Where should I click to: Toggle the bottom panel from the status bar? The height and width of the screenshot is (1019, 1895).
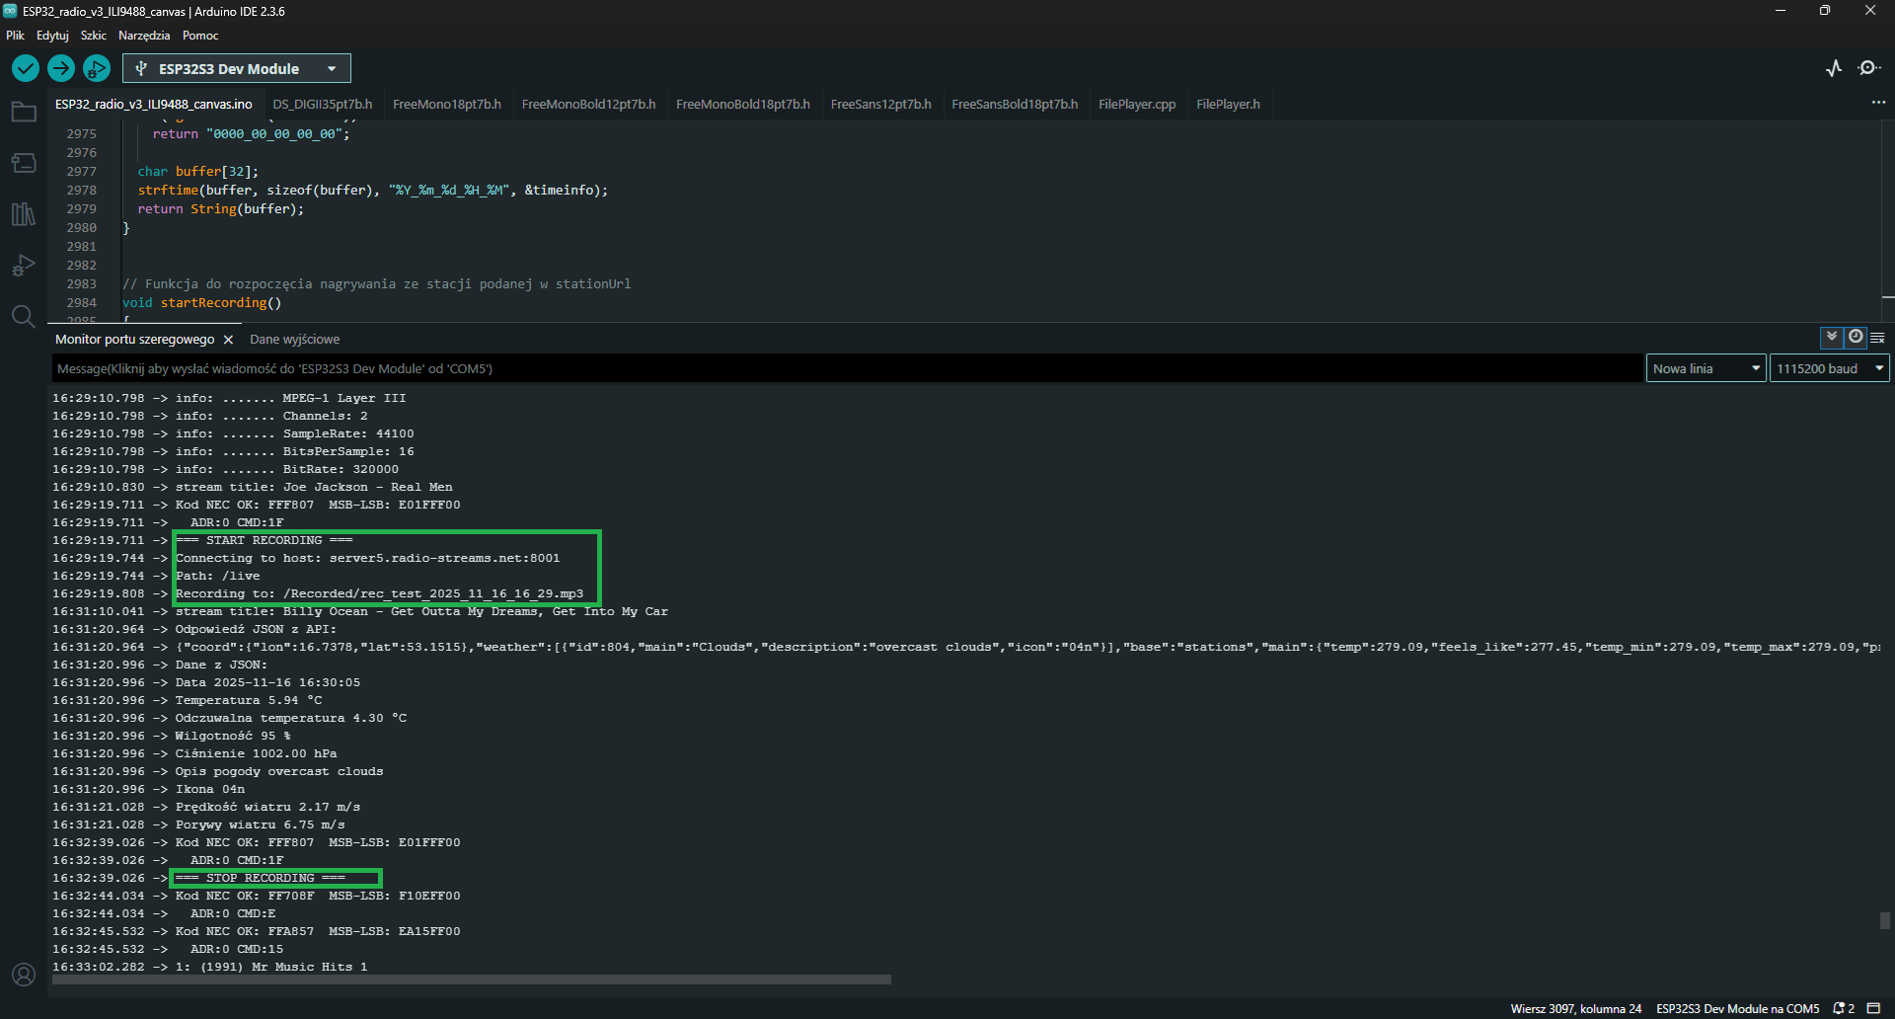1874,1008
